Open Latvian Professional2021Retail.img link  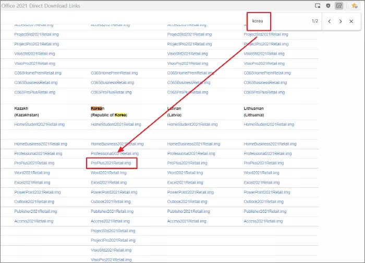[191, 153]
